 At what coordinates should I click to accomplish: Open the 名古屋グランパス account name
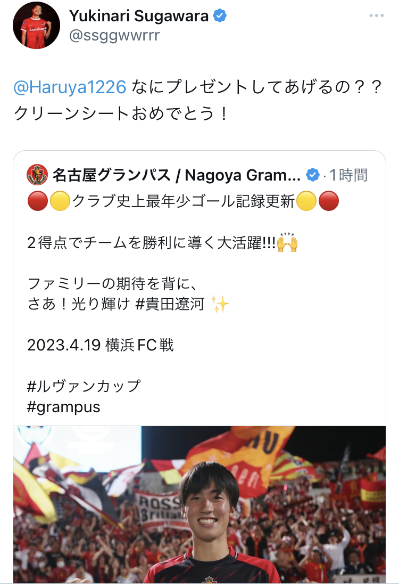pyautogui.click(x=176, y=175)
